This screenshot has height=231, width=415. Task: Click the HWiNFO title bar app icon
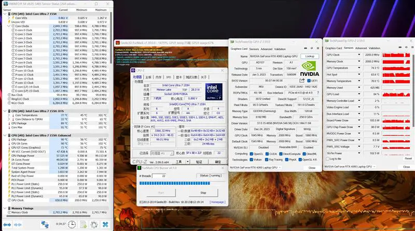point(5,4)
